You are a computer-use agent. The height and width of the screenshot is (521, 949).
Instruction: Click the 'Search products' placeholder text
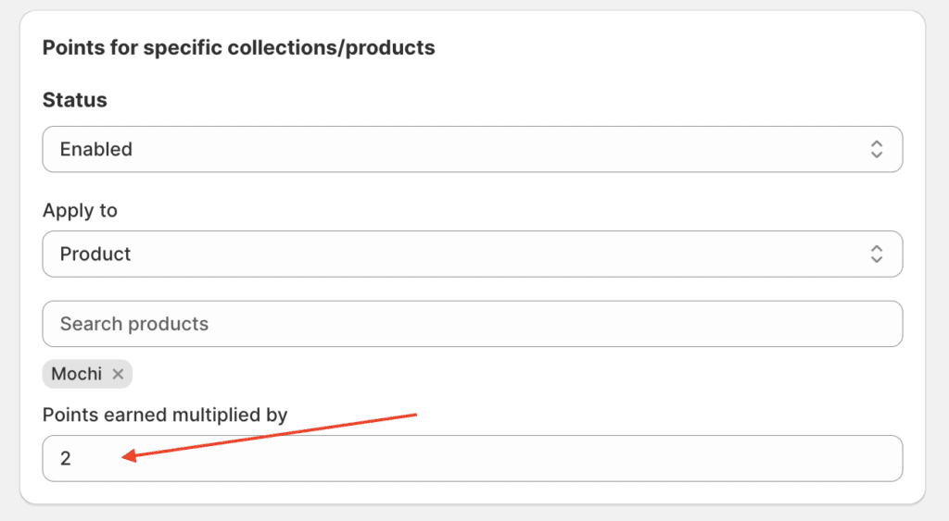pos(134,324)
